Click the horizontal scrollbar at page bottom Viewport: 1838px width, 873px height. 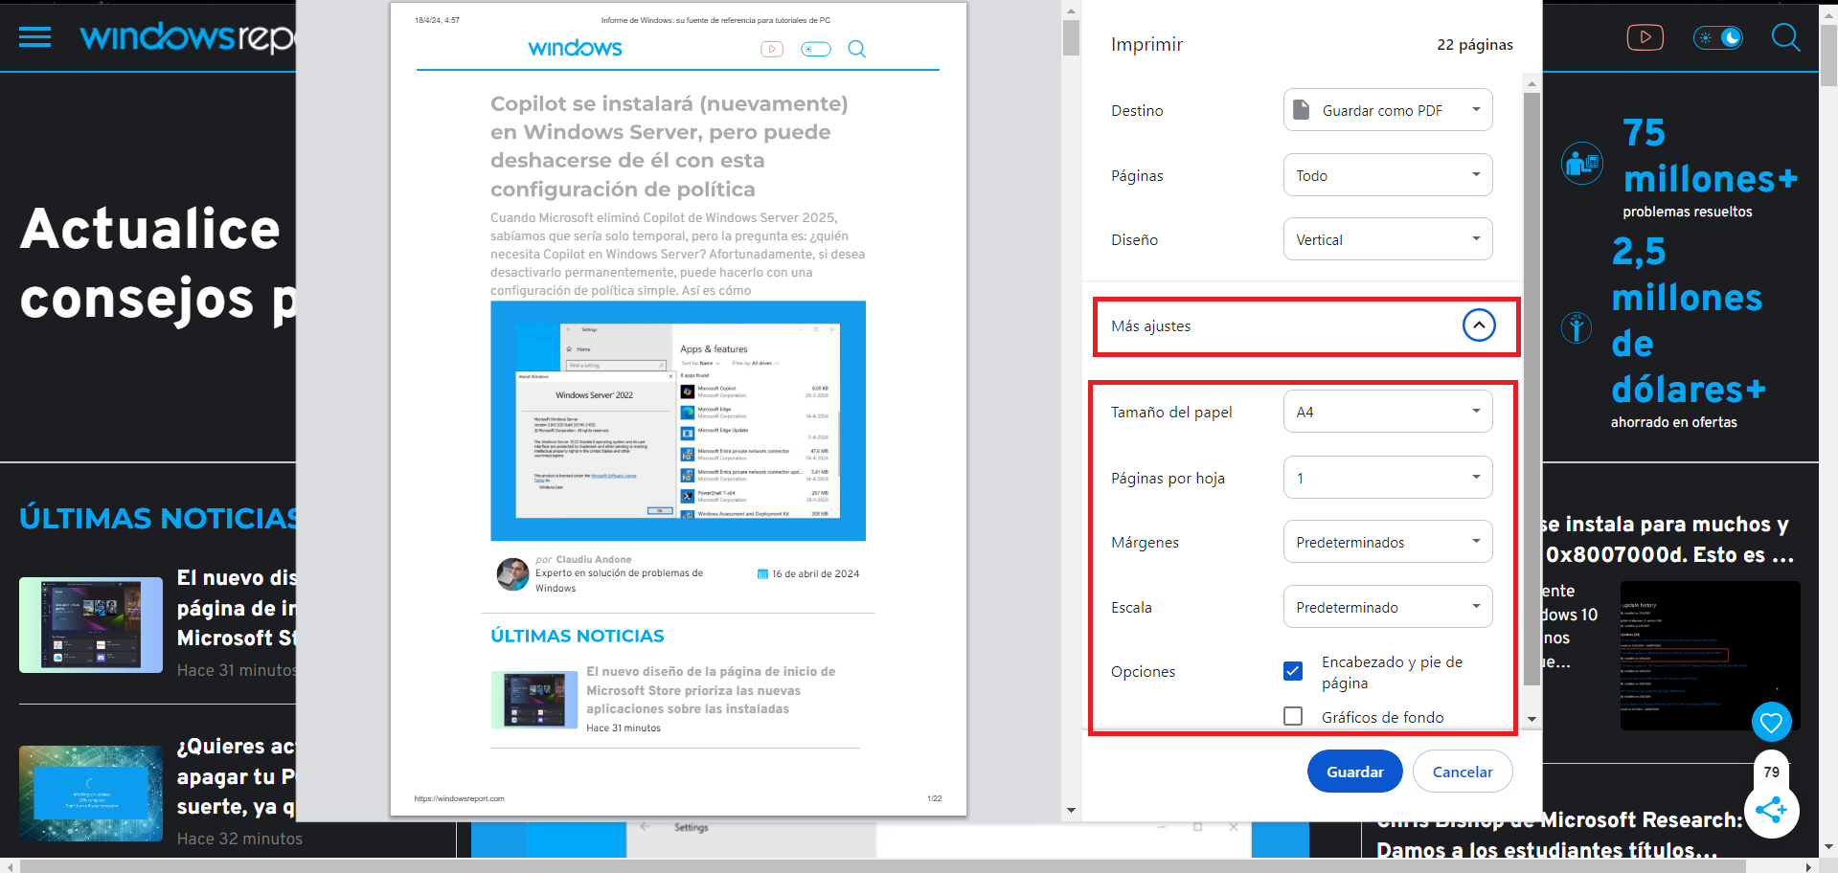point(881,866)
